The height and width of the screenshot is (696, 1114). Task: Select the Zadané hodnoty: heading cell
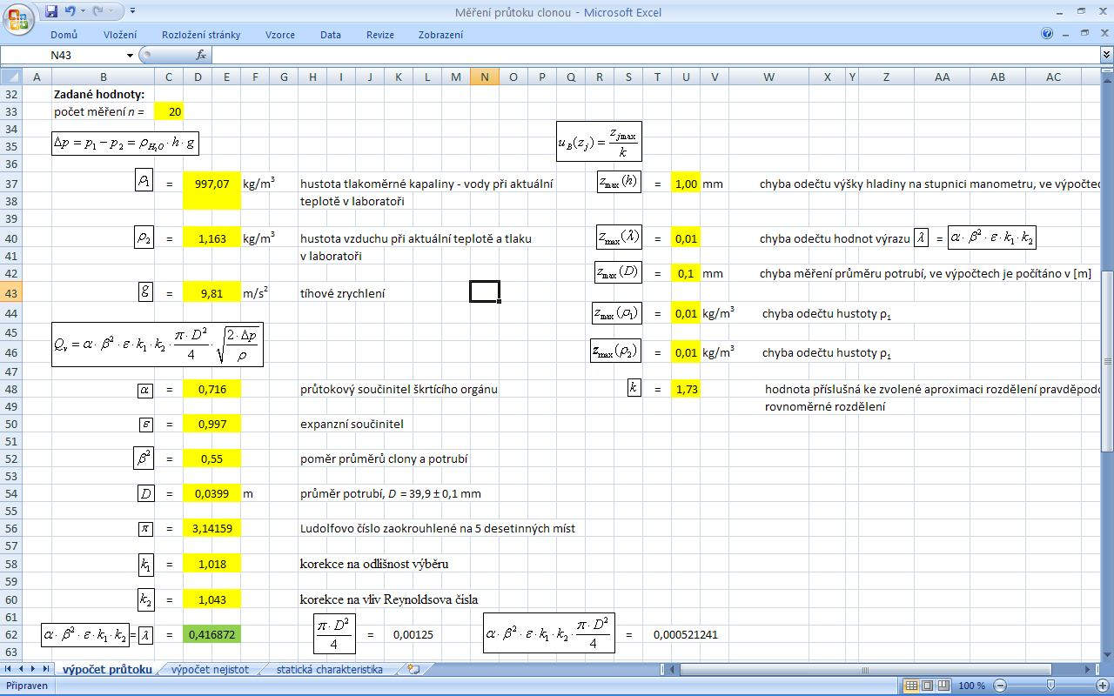(98, 94)
